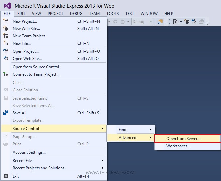Click the Ctrl+Shift+N shortcut text

89,21
